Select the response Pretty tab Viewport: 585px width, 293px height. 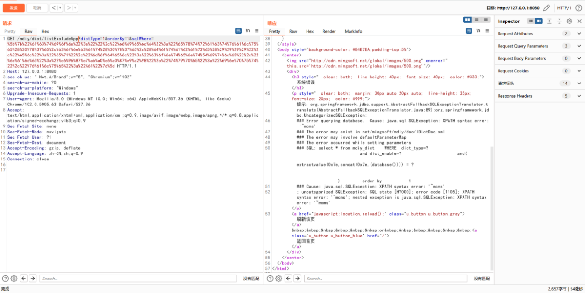(x=275, y=32)
